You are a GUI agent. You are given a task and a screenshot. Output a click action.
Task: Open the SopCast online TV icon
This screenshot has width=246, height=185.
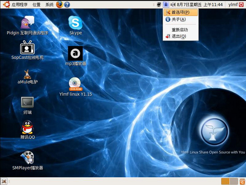point(27,47)
